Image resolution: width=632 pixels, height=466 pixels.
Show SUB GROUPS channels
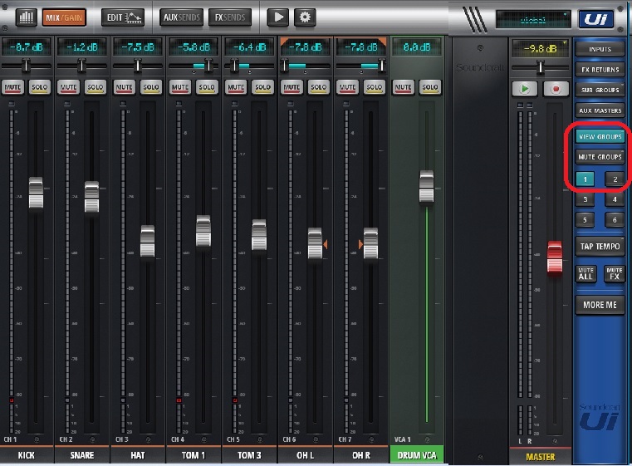tap(600, 90)
